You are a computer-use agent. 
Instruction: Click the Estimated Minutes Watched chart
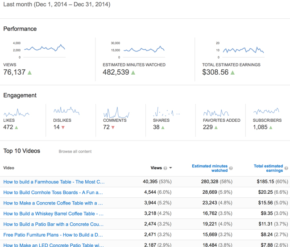[x=144, y=49]
